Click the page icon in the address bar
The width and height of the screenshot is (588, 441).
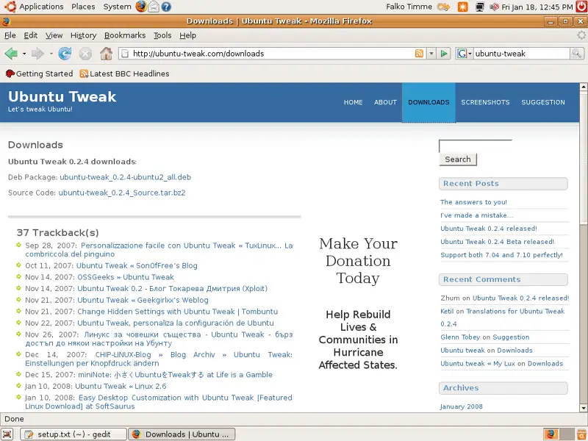[125, 54]
